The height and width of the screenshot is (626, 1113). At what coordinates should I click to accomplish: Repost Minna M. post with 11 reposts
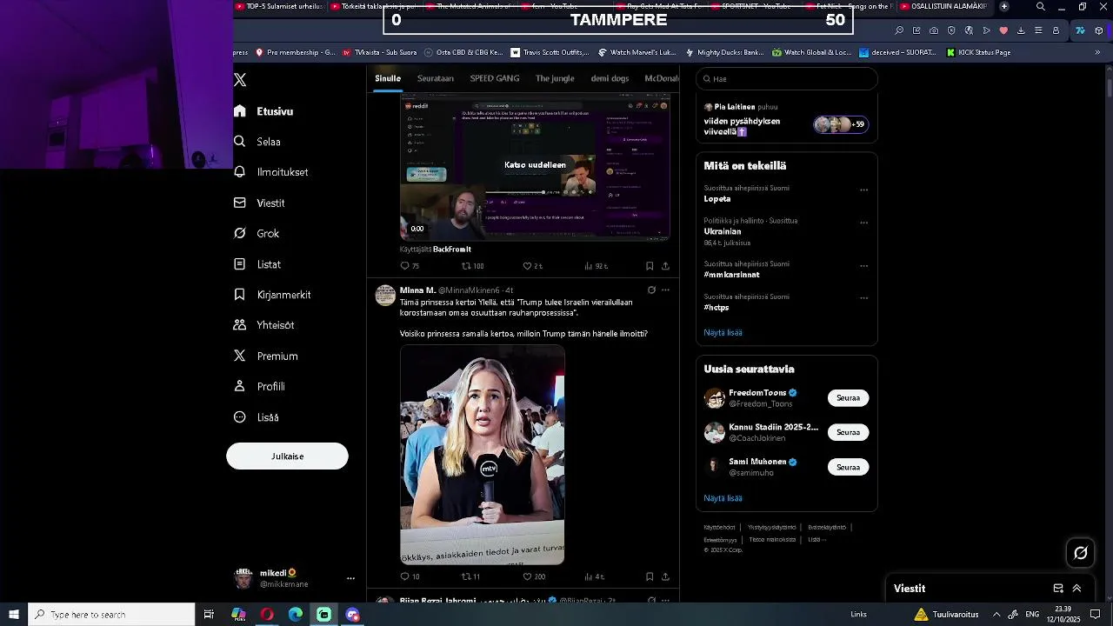(470, 576)
